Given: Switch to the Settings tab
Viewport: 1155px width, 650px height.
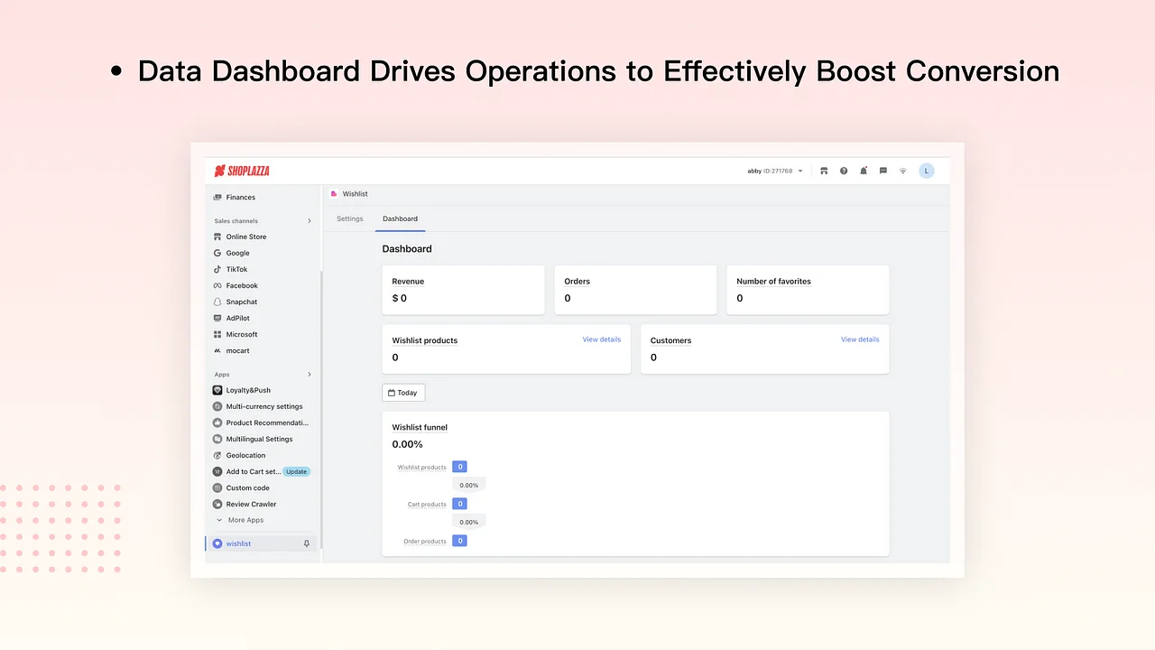Looking at the screenshot, I should (350, 218).
